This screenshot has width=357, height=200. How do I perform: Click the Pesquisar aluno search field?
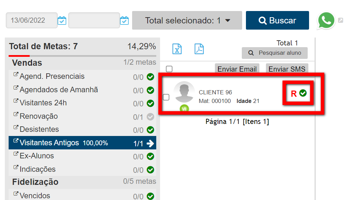tap(275, 53)
